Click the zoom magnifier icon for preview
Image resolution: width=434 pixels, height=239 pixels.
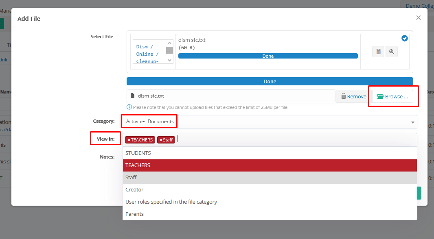click(x=392, y=52)
